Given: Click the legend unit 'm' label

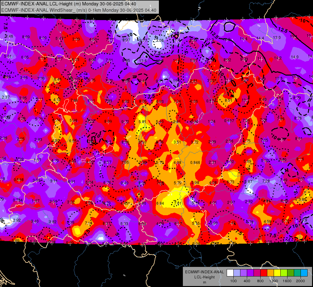Looking at the screenshot, I should tap(204, 282).
